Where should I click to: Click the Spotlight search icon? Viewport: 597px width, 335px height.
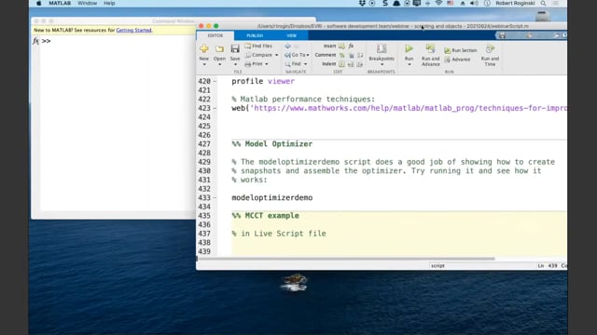tap(543, 3)
